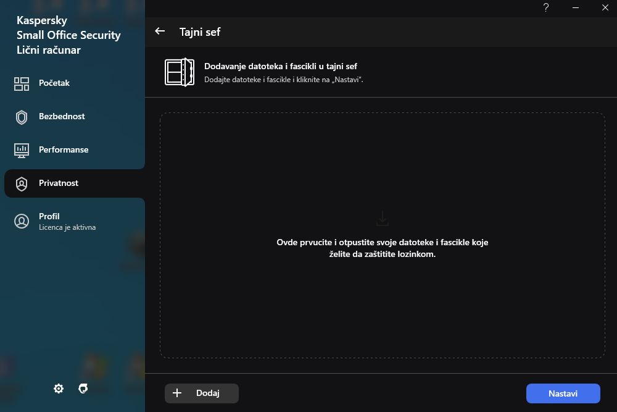The image size is (617, 412).
Task: Switch to the Performanse section
Action: click(75, 149)
